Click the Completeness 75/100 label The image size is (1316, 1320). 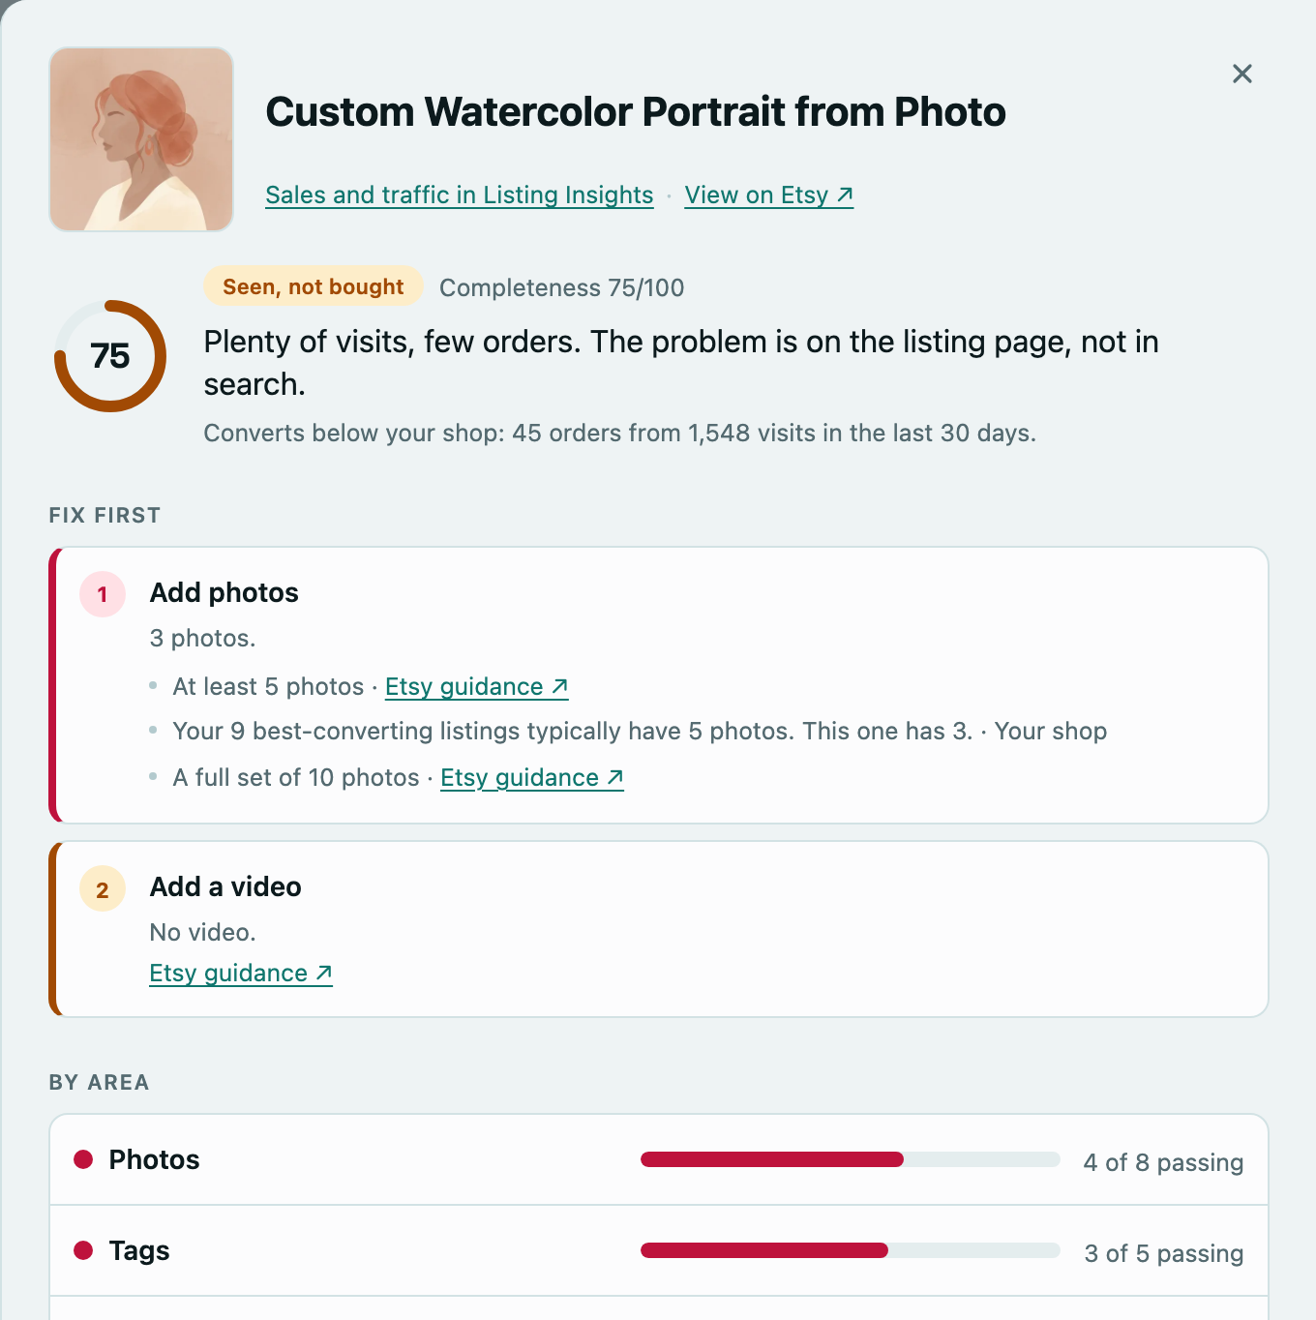coord(562,287)
